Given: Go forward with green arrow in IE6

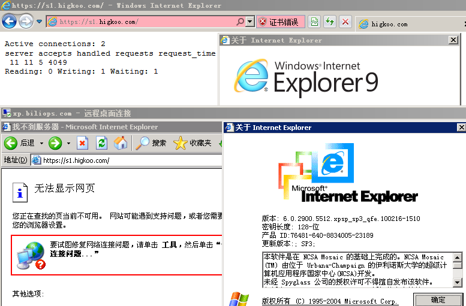Looking at the screenshot, I should [55, 143].
